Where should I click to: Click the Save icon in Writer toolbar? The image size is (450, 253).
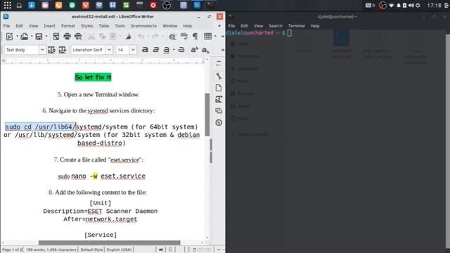(39, 37)
